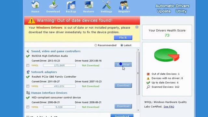The width and height of the screenshot is (208, 117).
Task: Click red X icon for Out of date Devices
Action: [148, 74]
